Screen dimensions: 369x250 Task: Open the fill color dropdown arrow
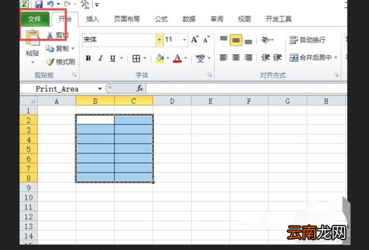tap(168, 58)
